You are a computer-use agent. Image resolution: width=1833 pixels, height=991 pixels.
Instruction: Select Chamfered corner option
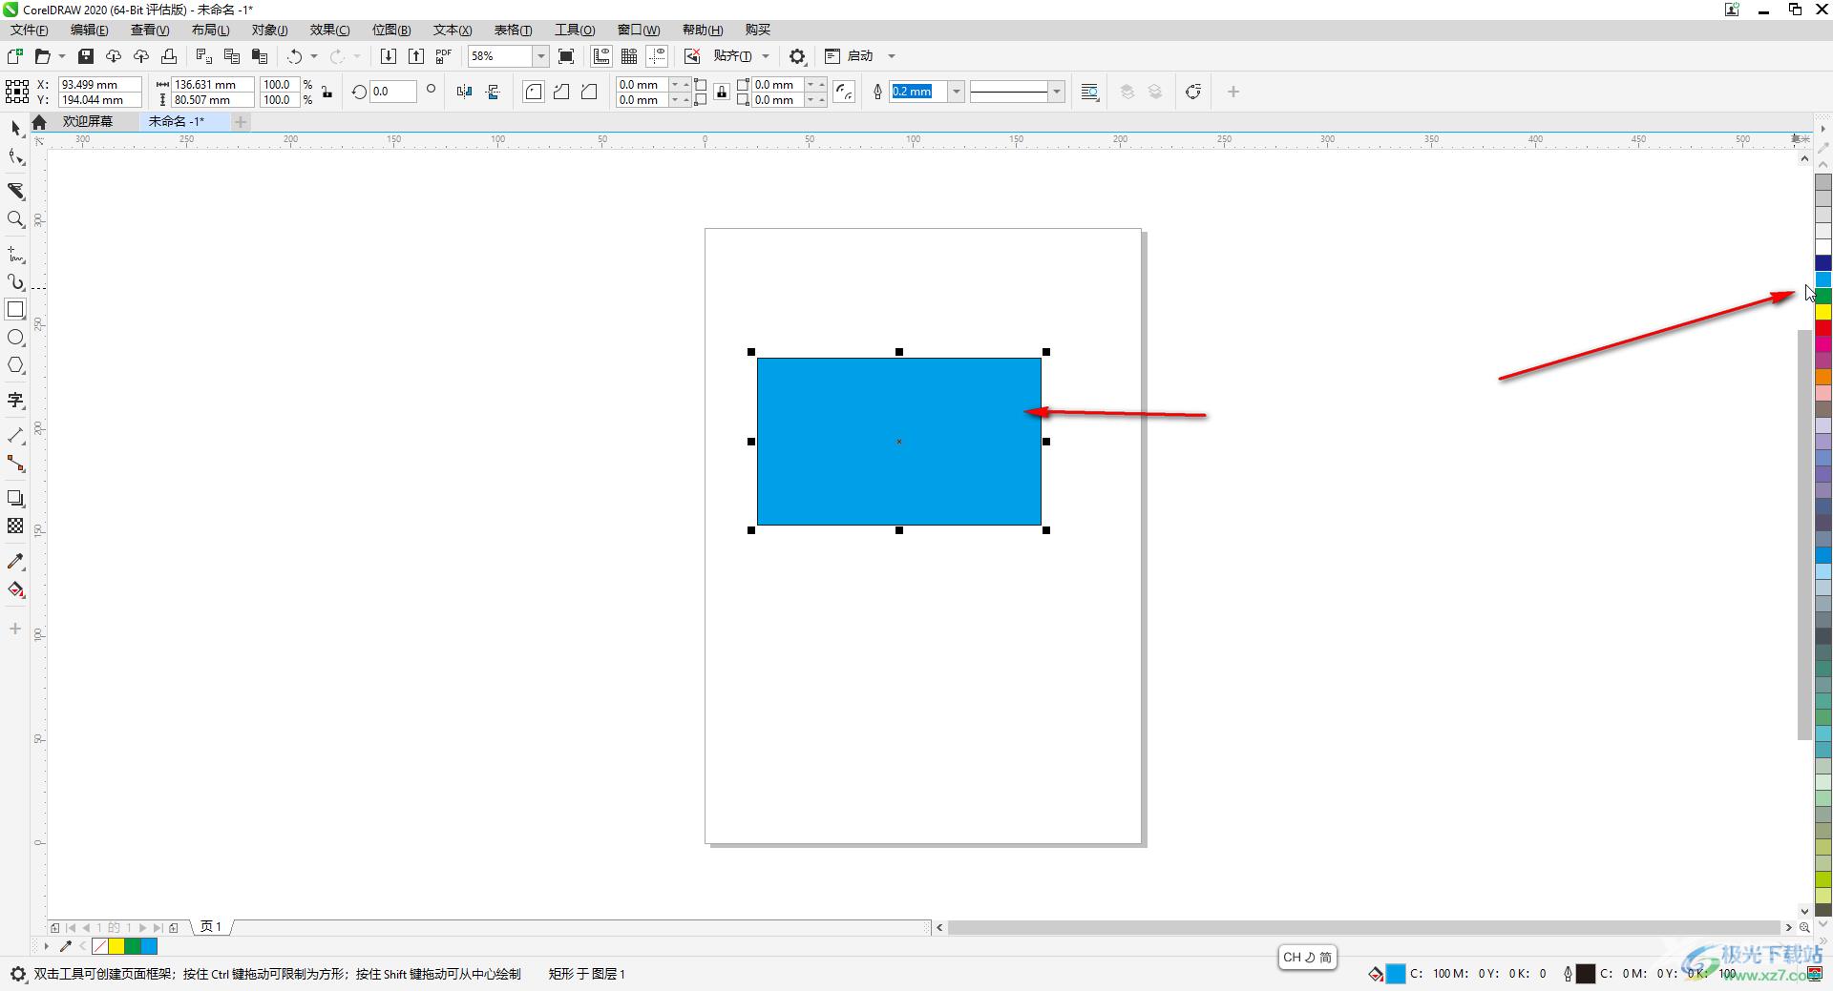589,92
